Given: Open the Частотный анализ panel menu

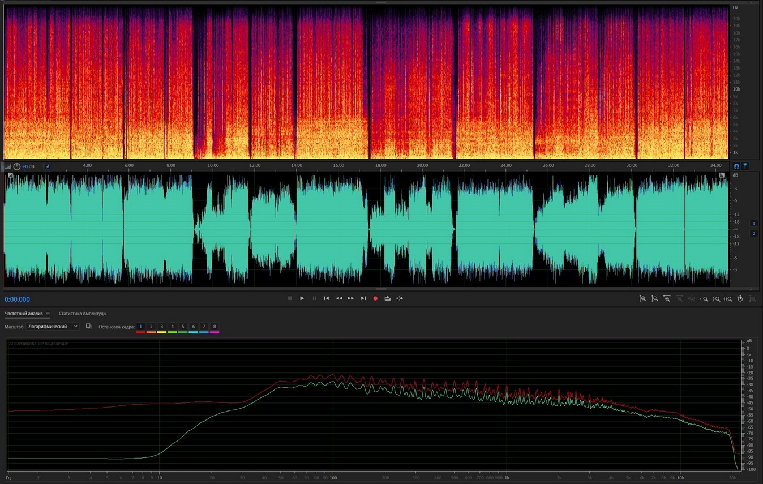Looking at the screenshot, I should pos(48,314).
